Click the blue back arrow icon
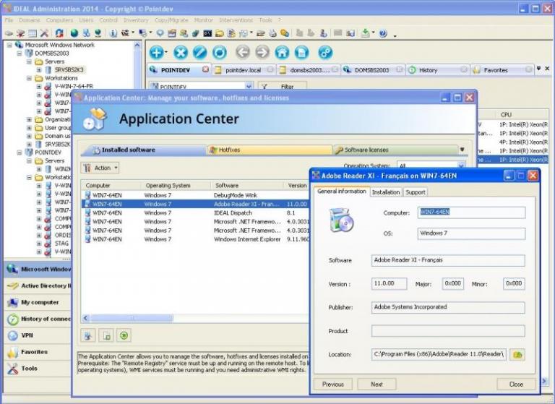The height and width of the screenshot is (404, 555). 242,52
